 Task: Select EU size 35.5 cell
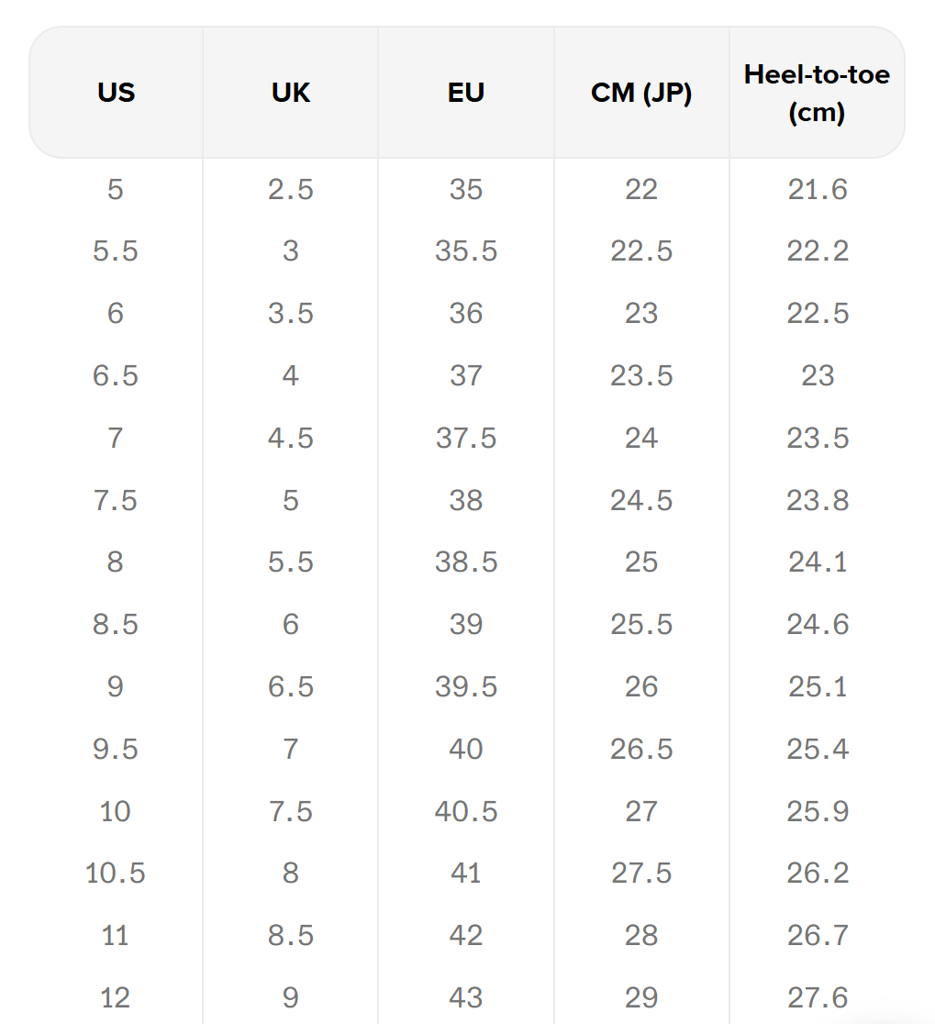tap(466, 251)
